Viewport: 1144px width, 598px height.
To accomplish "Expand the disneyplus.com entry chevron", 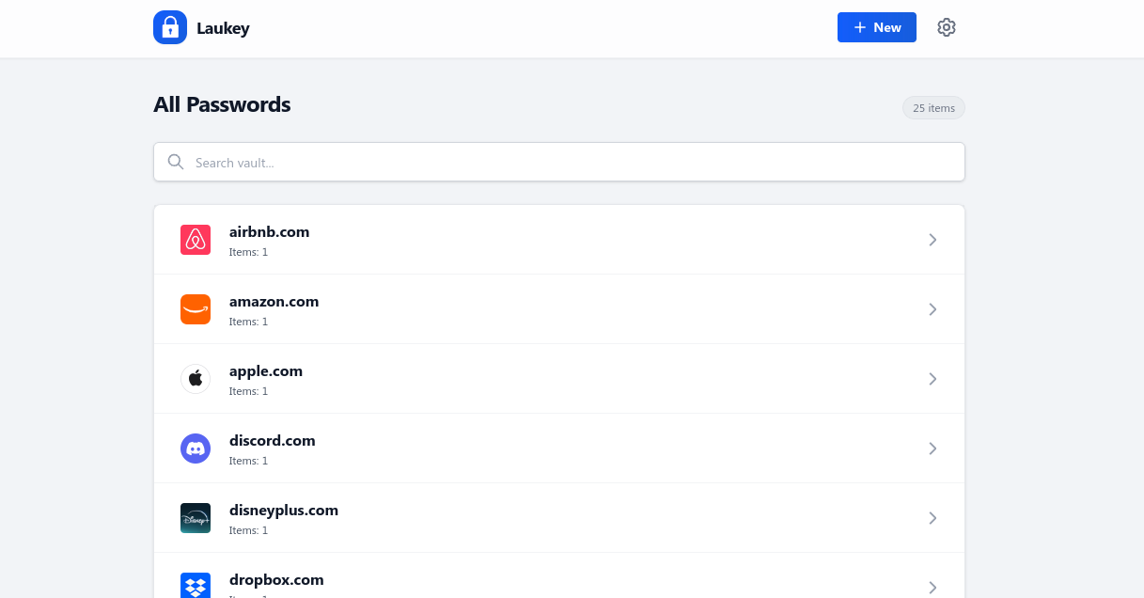I will [x=932, y=518].
